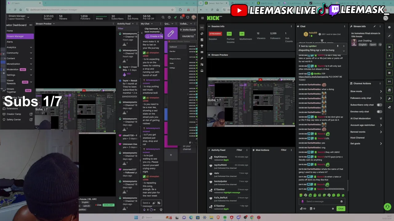
Task: Select Alerts in Twitch sidebar
Action: pos(10,42)
